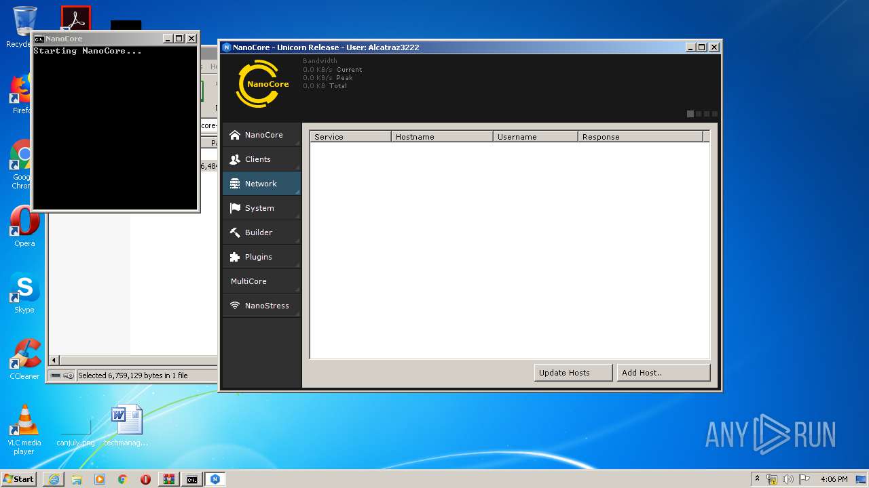The width and height of the screenshot is (869, 488).
Task: Open the volume tray icon
Action: [788, 479]
